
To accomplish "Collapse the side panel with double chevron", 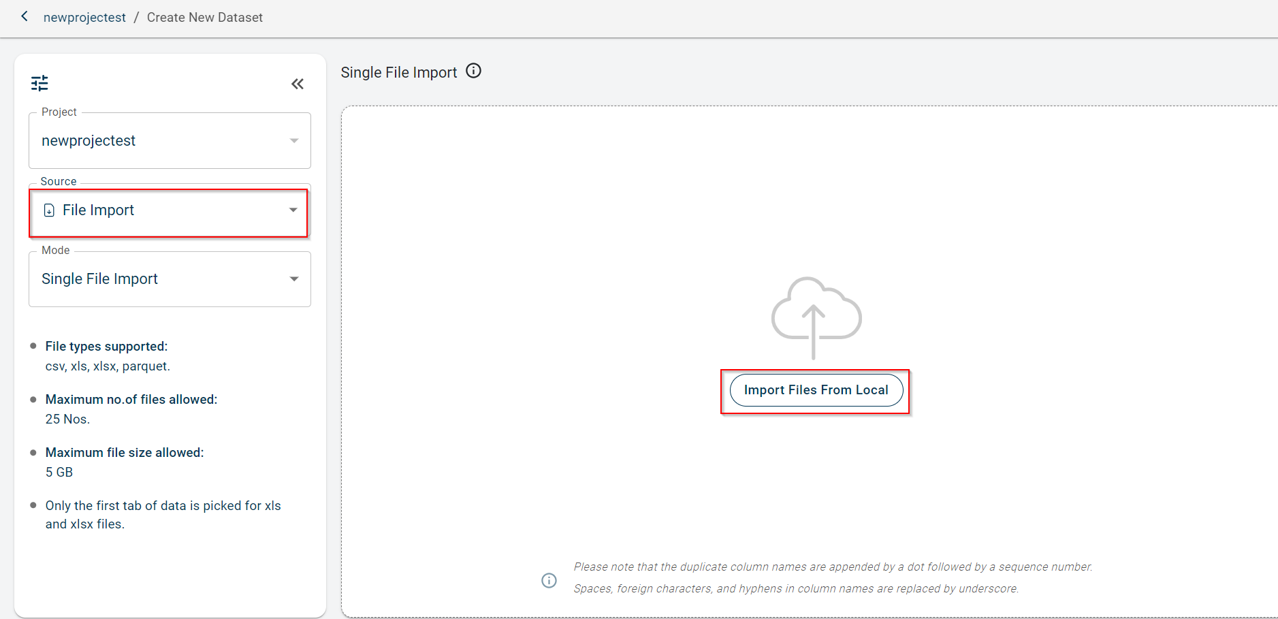I will pos(298,84).
